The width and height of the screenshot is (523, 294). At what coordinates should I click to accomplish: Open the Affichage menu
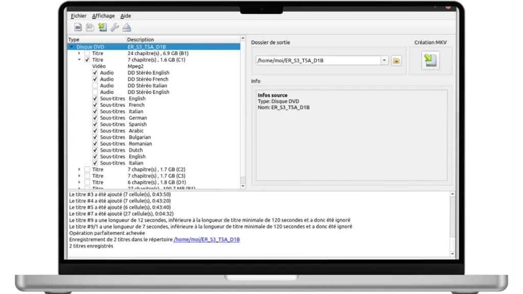tap(103, 16)
